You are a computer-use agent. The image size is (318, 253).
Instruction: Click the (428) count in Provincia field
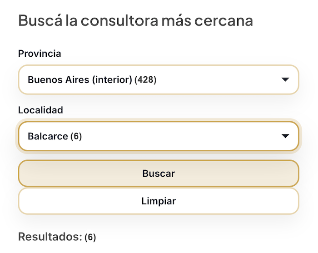point(145,80)
